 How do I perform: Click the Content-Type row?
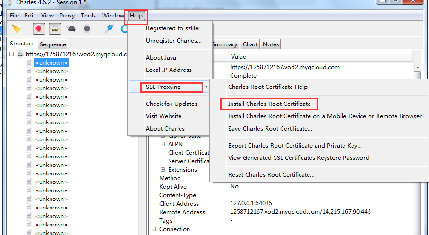coord(178,195)
